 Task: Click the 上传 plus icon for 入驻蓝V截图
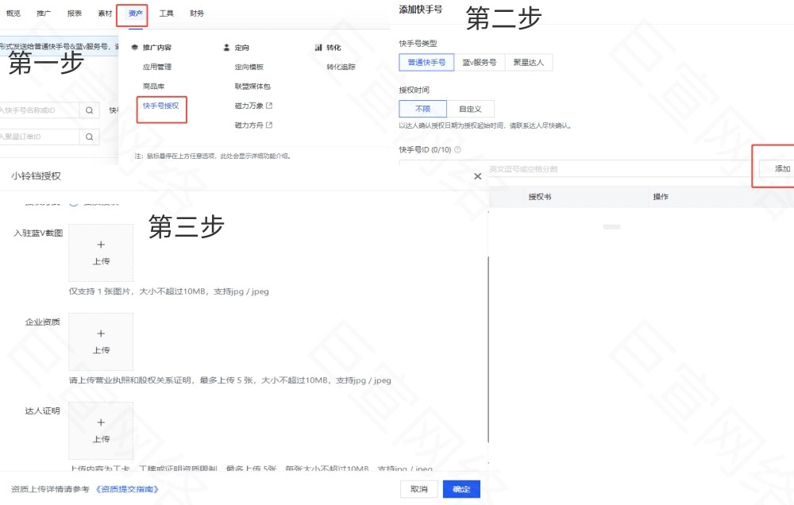click(101, 252)
